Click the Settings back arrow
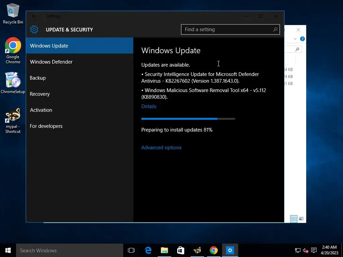This screenshot has height=257, width=343. click(34, 16)
